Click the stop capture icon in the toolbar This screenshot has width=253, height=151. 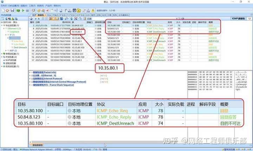27,11
